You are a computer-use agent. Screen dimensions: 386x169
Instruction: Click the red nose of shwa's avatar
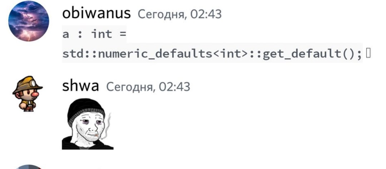coord(35,94)
